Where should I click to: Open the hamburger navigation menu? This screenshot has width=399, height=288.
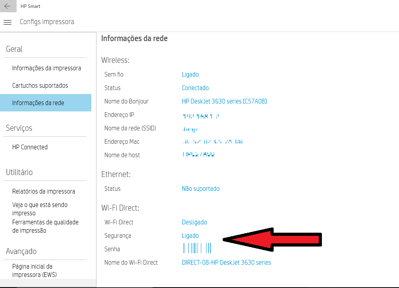tap(8, 22)
